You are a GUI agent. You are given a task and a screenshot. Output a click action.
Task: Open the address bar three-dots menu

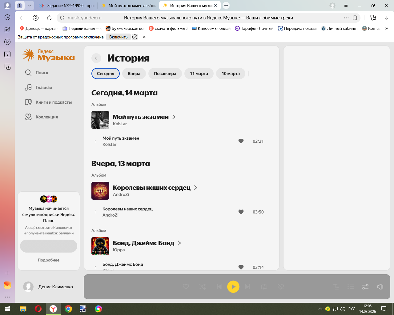(346, 18)
